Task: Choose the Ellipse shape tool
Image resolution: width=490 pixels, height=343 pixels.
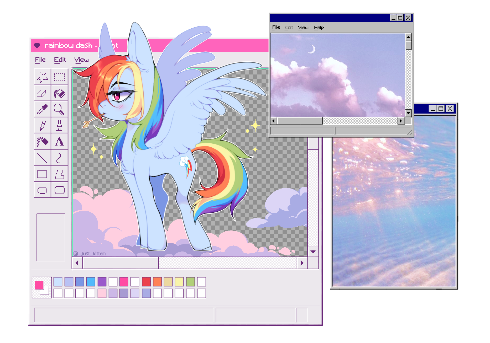Action: pyautogui.click(x=42, y=190)
